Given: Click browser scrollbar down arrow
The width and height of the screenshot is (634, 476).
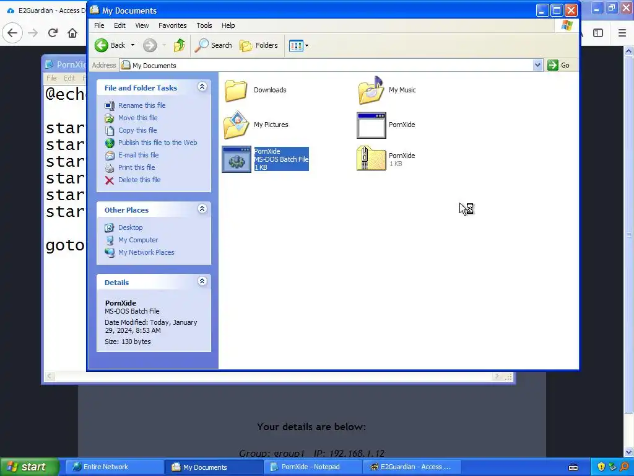Looking at the screenshot, I should (x=629, y=452).
